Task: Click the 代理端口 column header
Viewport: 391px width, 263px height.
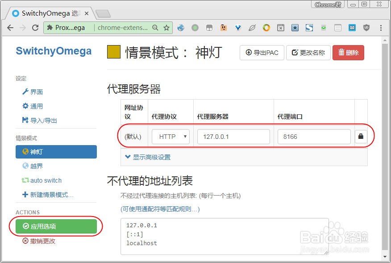Action: tap(290, 117)
